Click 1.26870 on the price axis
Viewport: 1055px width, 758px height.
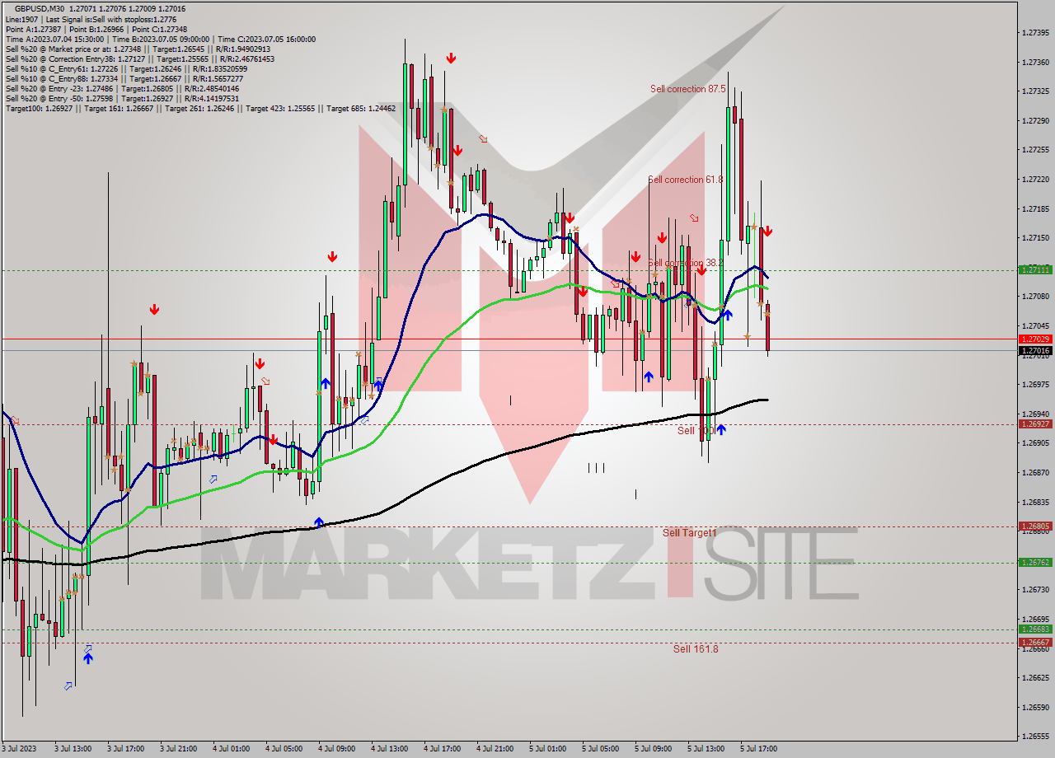pos(1035,473)
